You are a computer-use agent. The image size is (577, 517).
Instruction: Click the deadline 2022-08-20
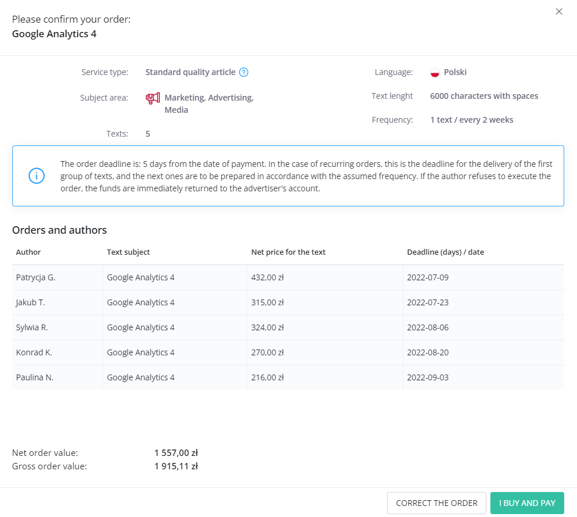coord(428,353)
